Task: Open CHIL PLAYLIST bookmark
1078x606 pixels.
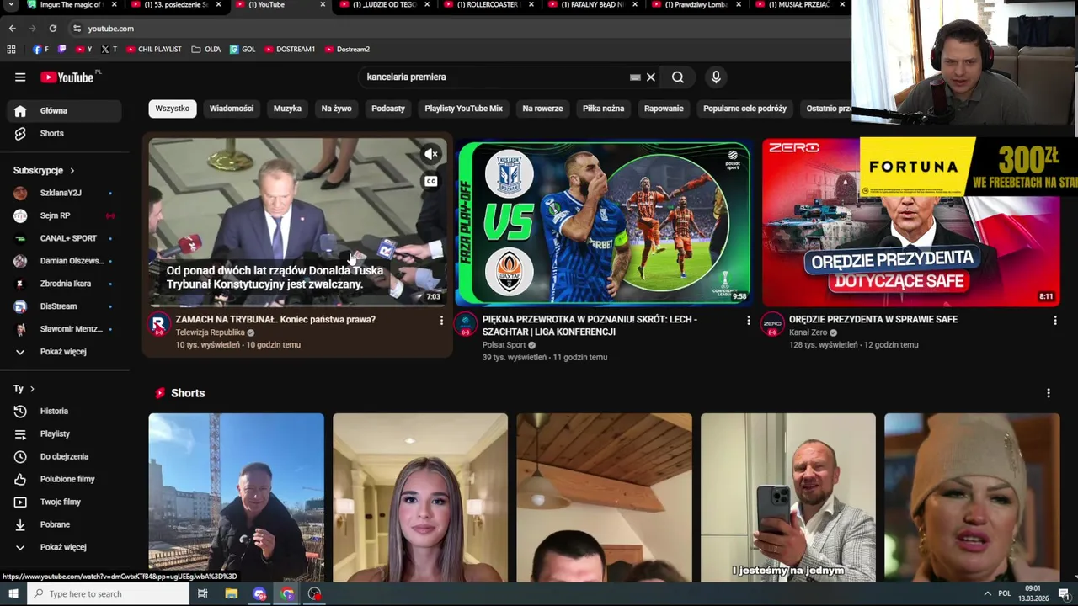Action: 153,50
